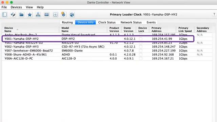Viewport: 217px width, 122px height.
Task: Sort by the Dante Version column header
Action: point(129,29)
